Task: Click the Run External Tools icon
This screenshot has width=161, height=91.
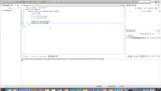Action: click(24, 2)
